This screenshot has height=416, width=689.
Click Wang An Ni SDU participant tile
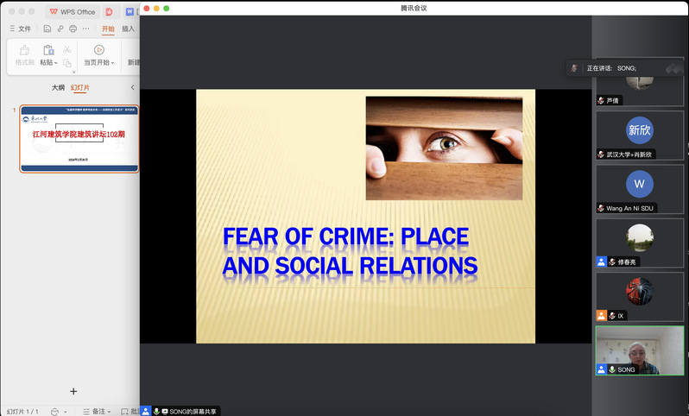tap(640, 189)
